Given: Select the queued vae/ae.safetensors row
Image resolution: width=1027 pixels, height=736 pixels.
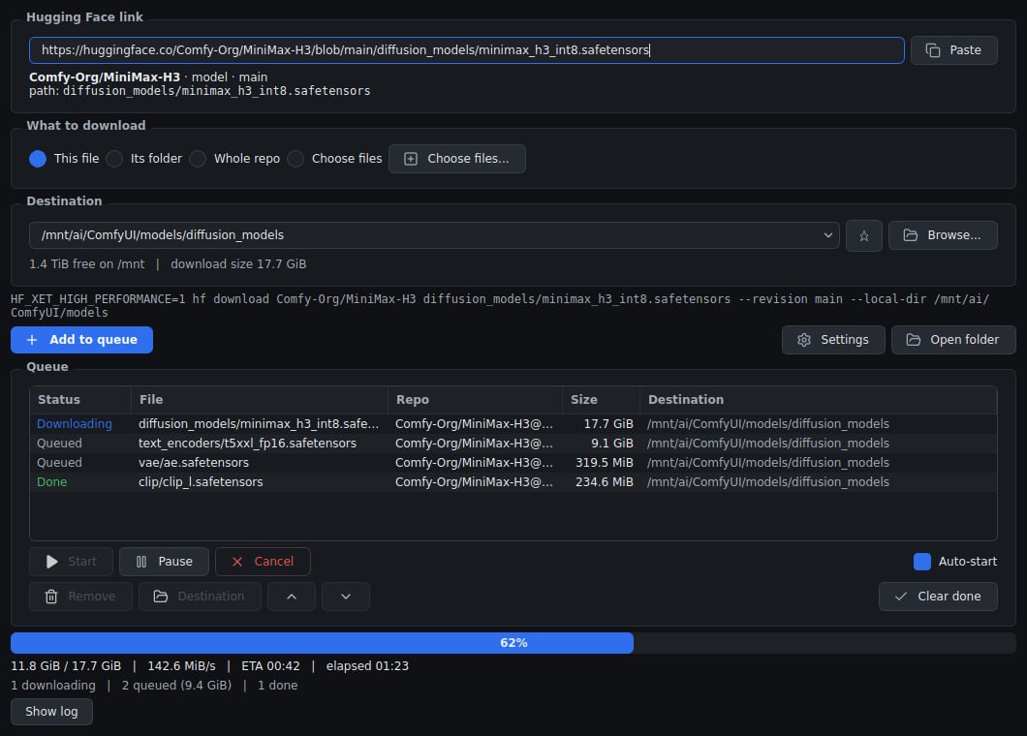Looking at the screenshot, I should [513, 462].
